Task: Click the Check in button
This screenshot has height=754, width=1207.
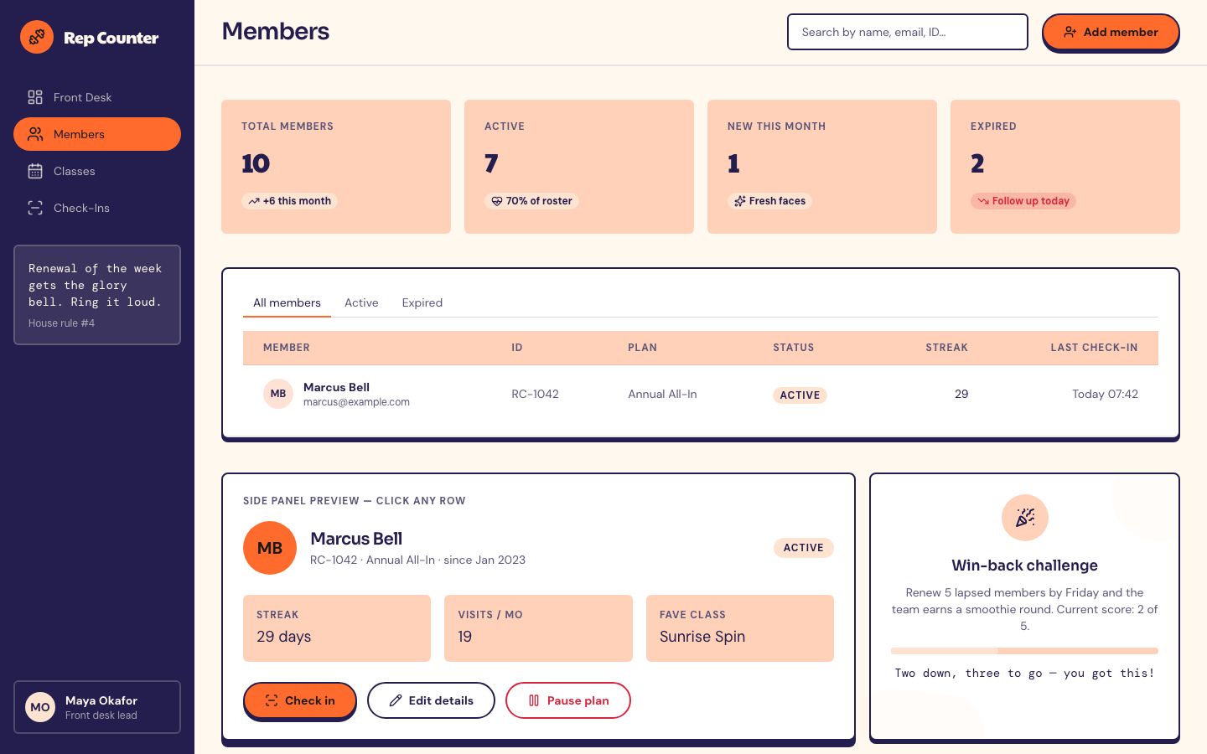Action: tap(299, 700)
